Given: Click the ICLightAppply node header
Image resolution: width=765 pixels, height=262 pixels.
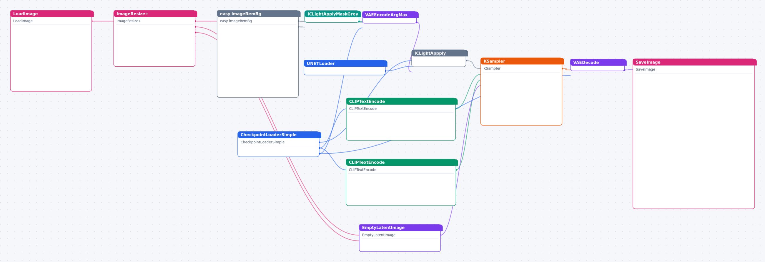Looking at the screenshot, I should pyautogui.click(x=440, y=53).
